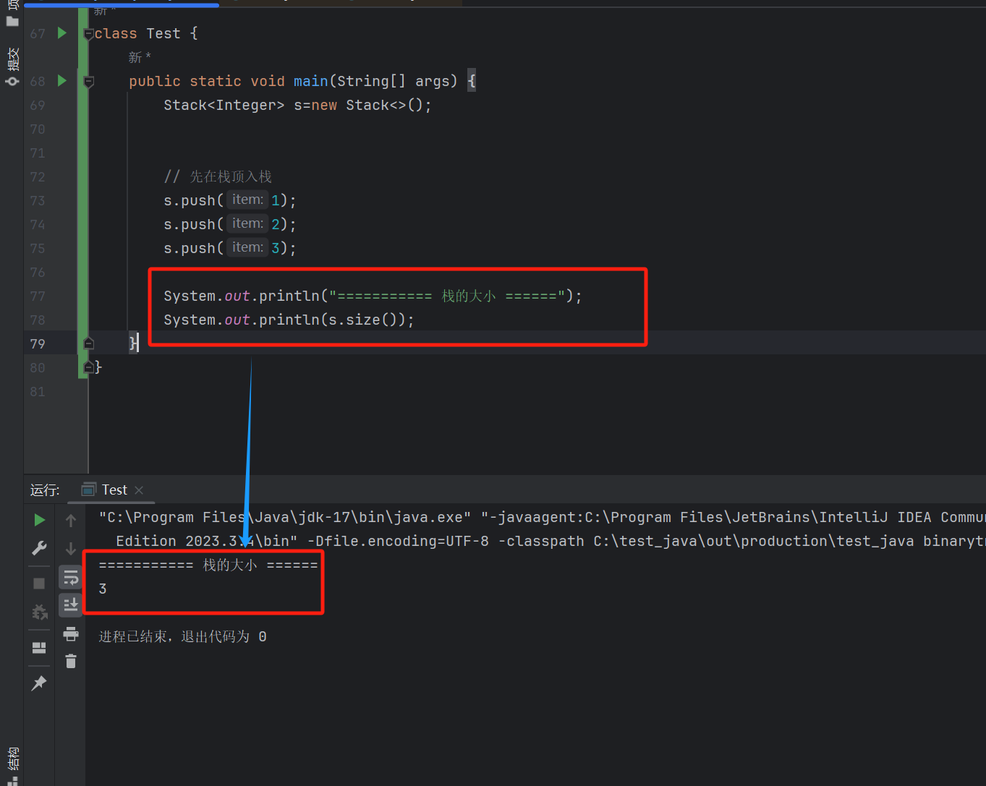Toggle soft-wrap in run console
This screenshot has height=786, width=986.
tap(71, 578)
